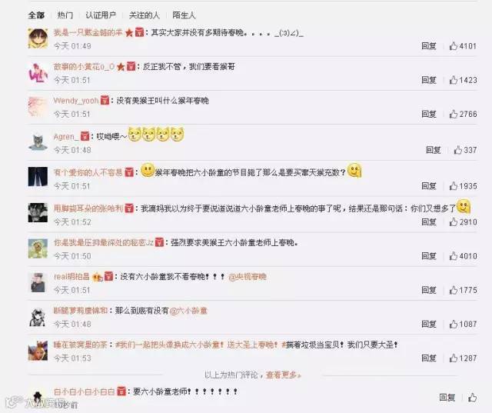Open the @央视春晚 mention link
Viewport: 492px width, 413px height.
pyautogui.click(x=248, y=276)
